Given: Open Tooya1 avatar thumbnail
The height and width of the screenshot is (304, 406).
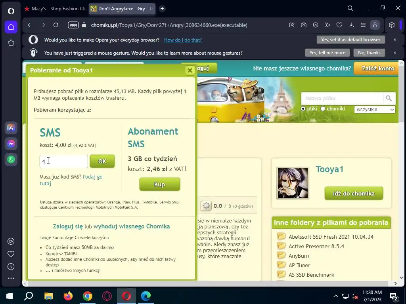Looking at the screenshot, I should [293, 183].
